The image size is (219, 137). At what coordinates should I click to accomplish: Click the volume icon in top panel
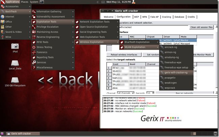(98, 2)
